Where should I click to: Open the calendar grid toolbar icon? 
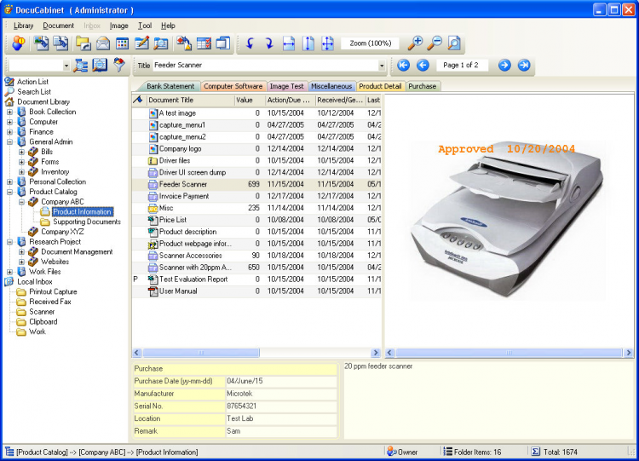click(122, 43)
